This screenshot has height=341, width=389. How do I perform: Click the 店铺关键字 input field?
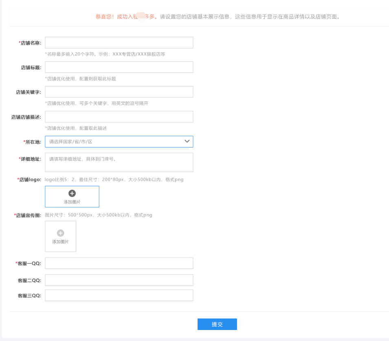119,92
